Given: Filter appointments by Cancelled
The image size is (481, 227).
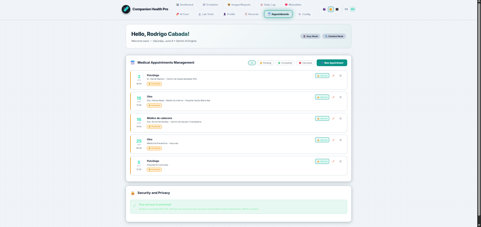Looking at the screenshot, I should (305, 63).
